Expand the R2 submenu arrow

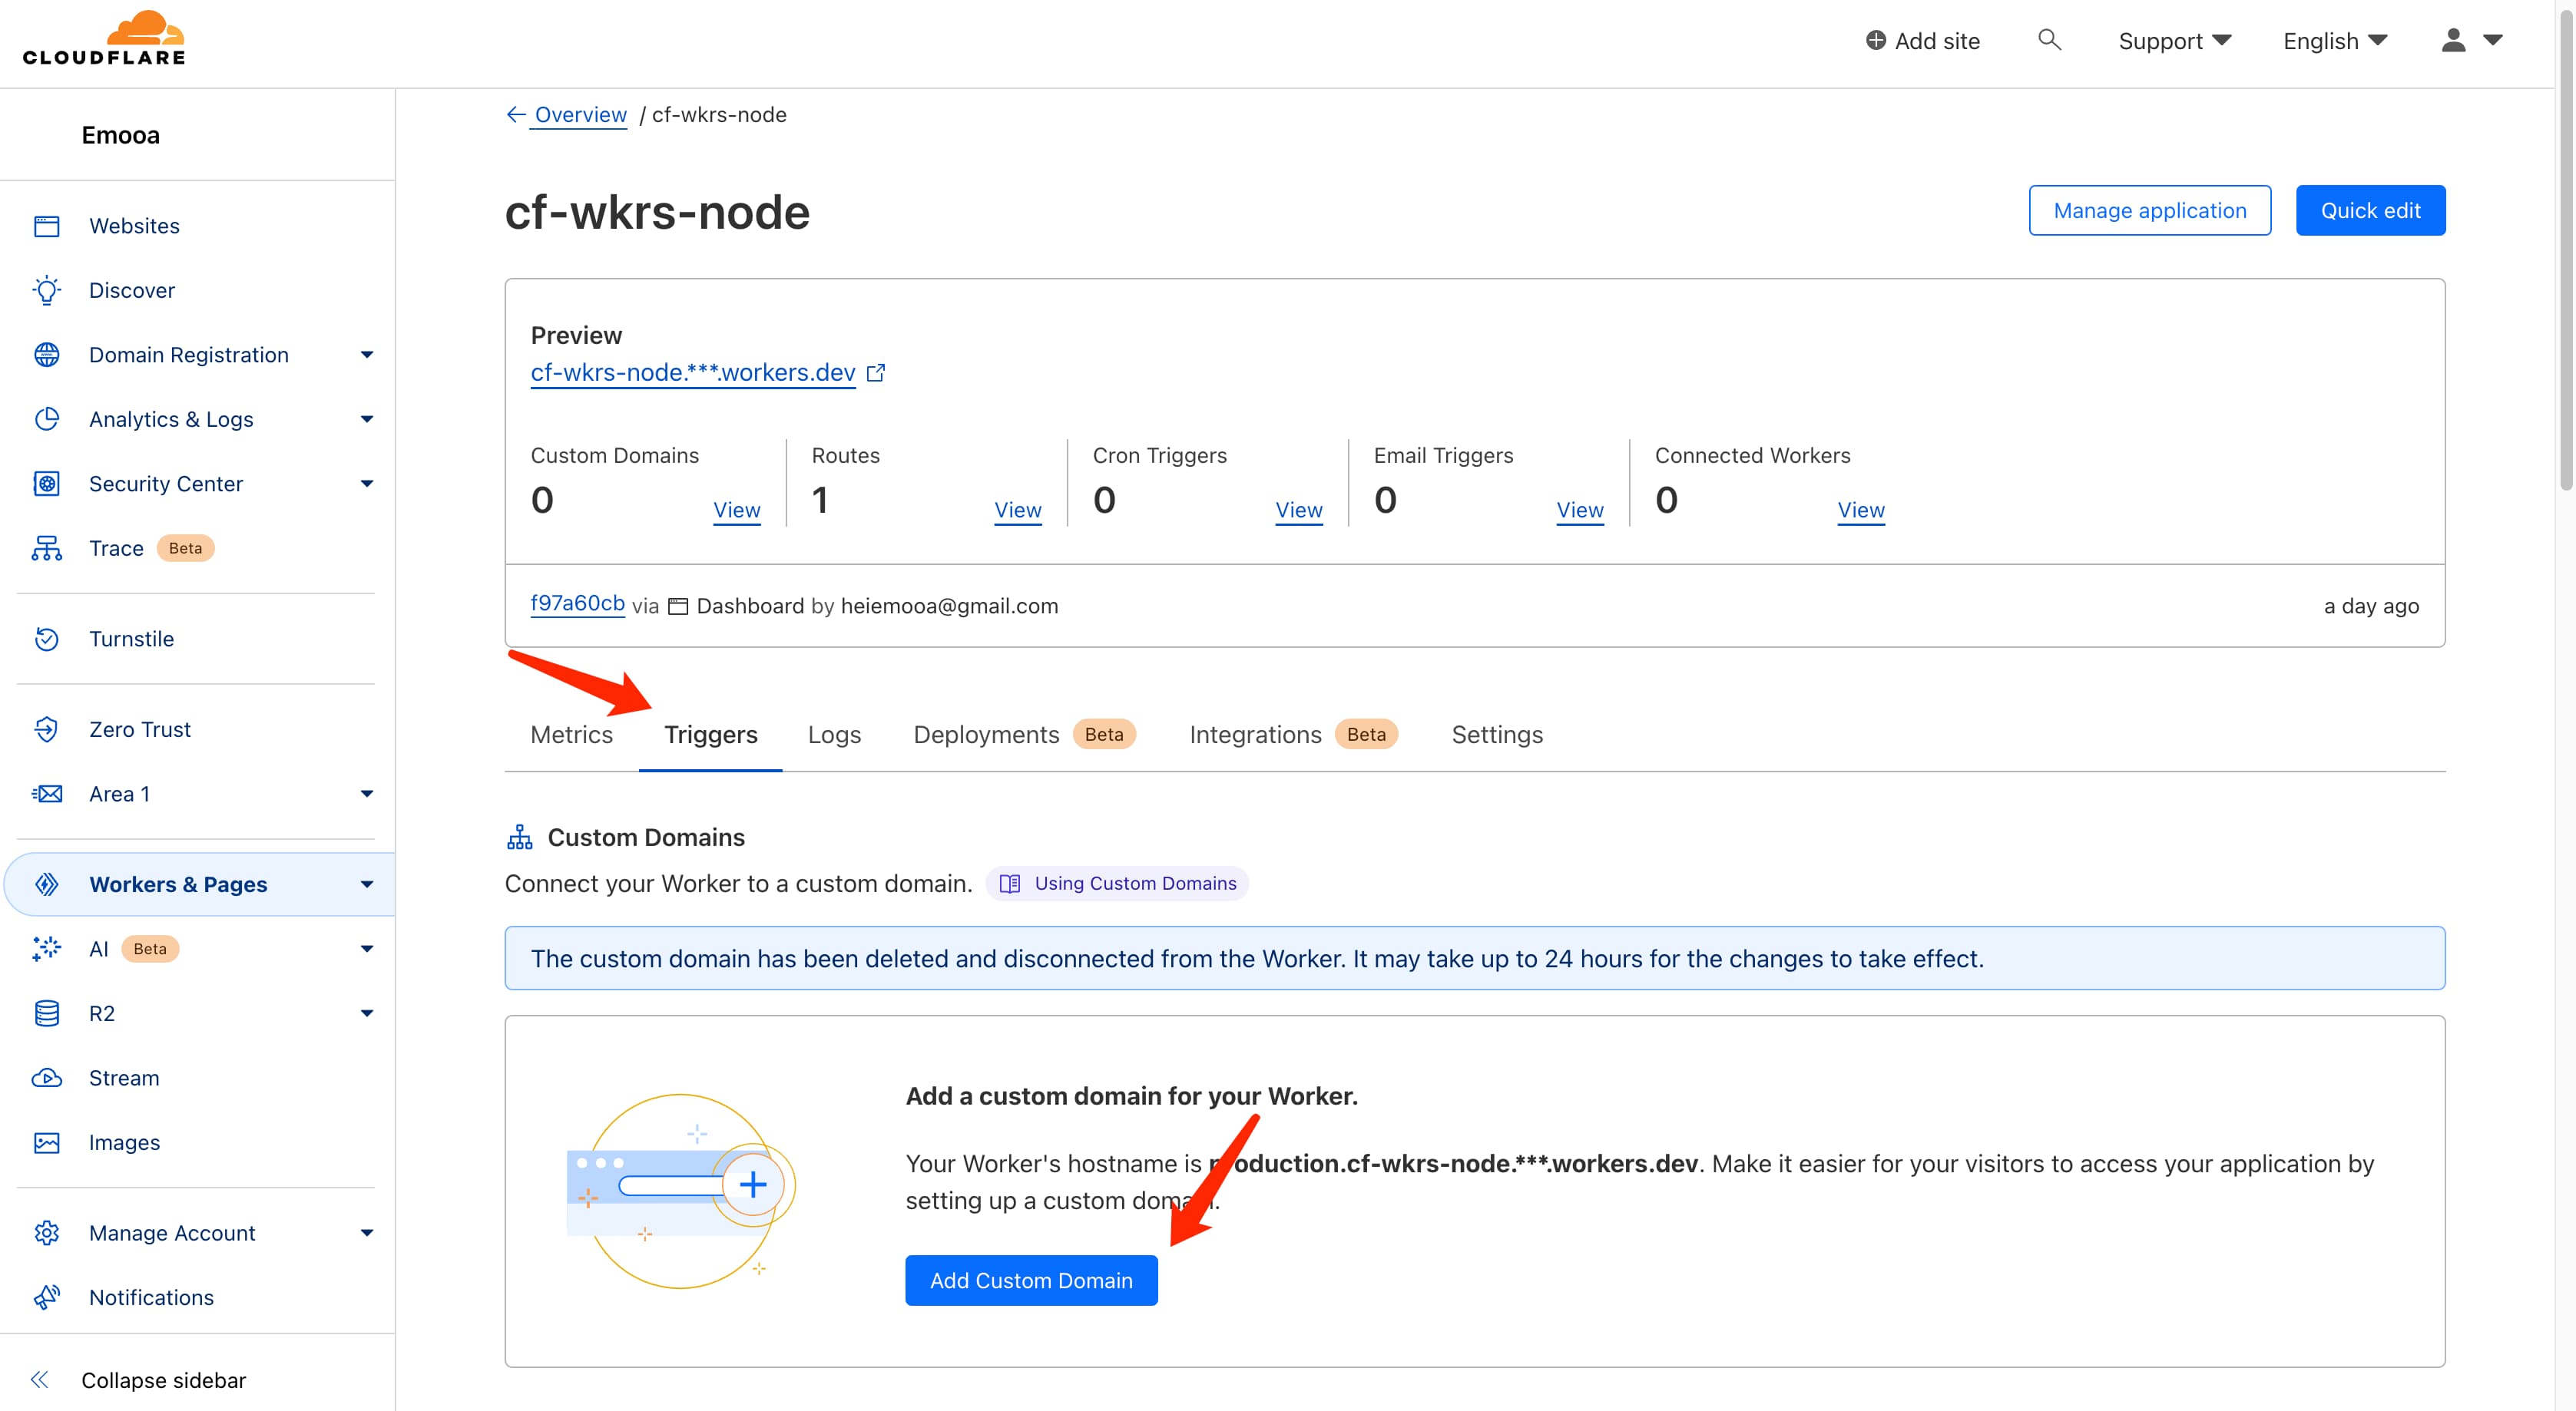(x=367, y=1013)
